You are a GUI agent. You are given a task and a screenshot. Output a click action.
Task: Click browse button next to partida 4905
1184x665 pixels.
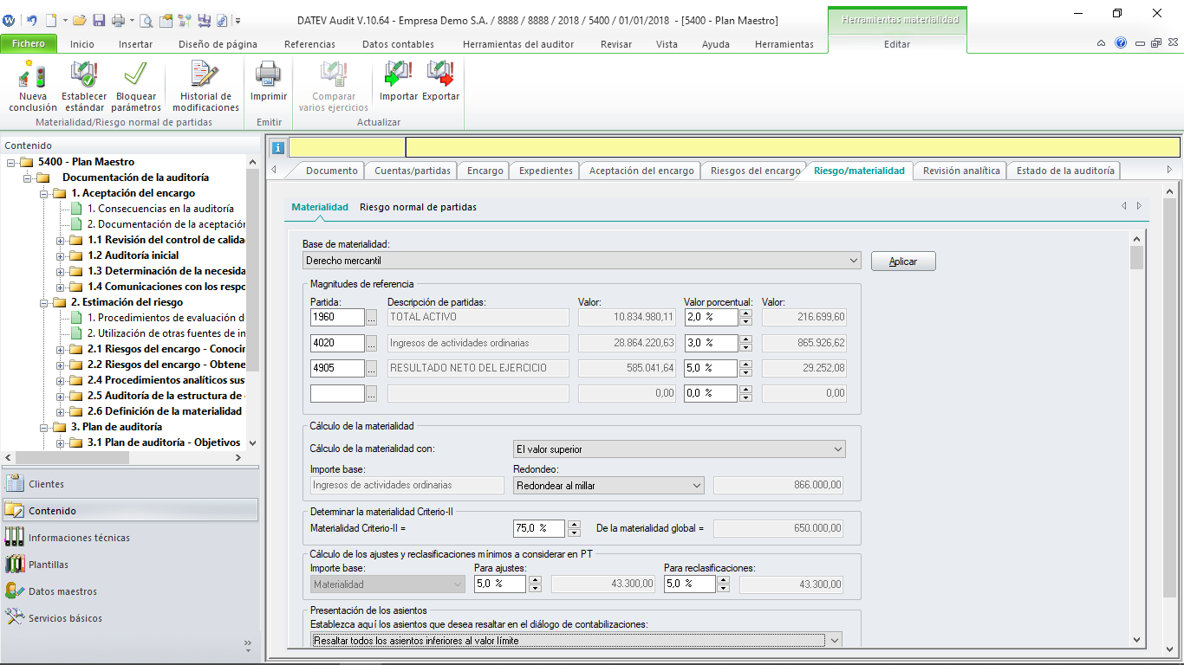372,368
